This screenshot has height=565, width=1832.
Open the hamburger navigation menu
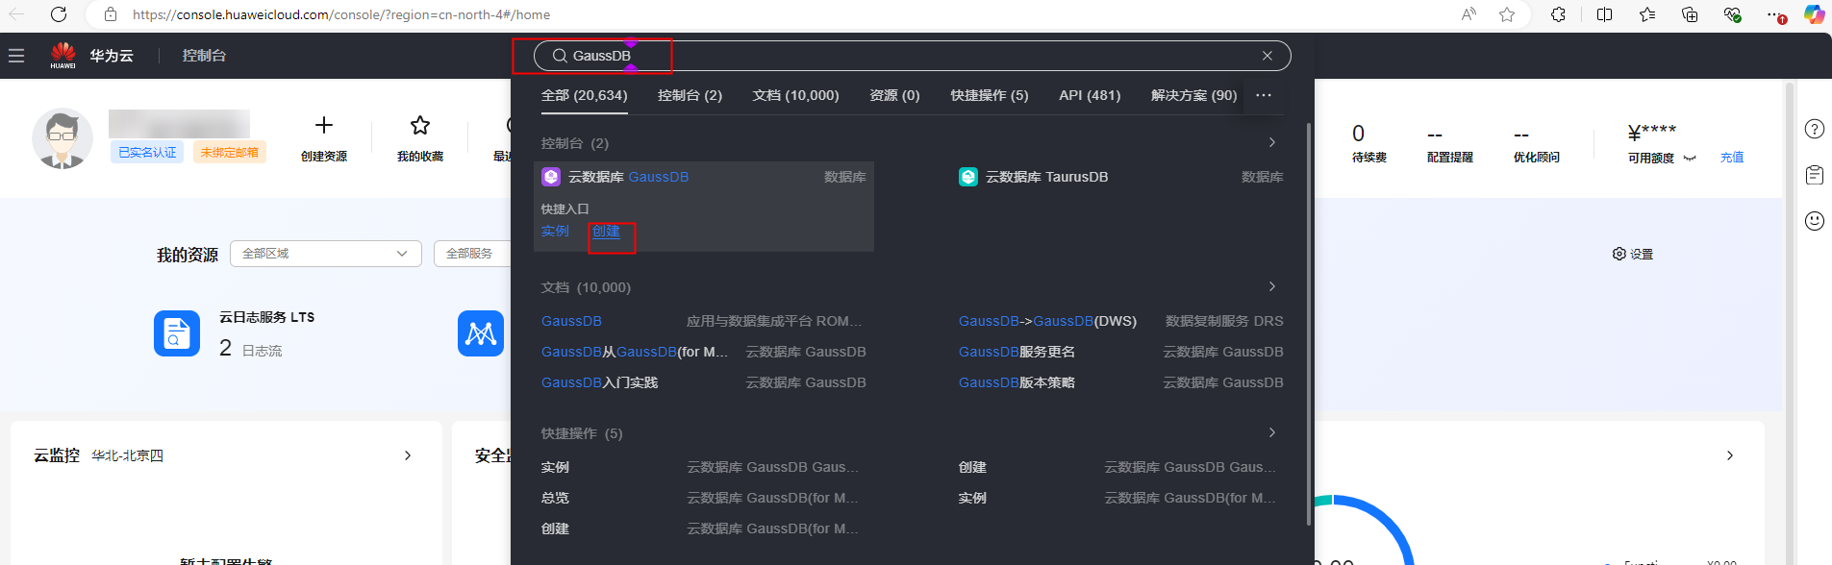[16, 56]
